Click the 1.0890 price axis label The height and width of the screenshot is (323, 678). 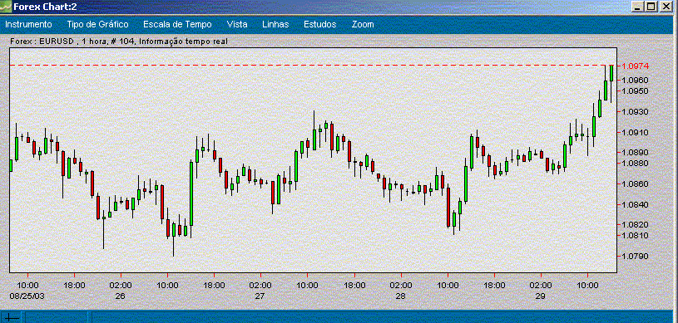[636, 153]
